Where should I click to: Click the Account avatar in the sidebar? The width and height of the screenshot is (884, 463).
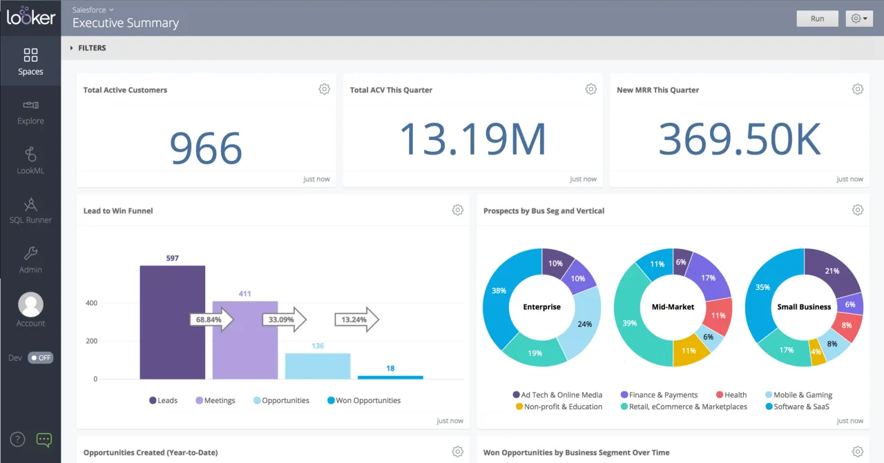30,304
